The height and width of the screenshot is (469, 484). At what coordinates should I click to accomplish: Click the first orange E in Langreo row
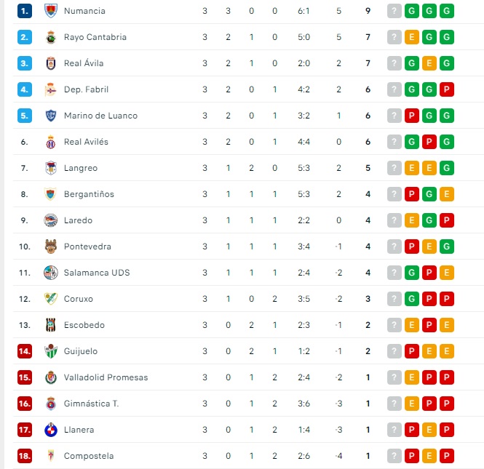pyautogui.click(x=412, y=168)
